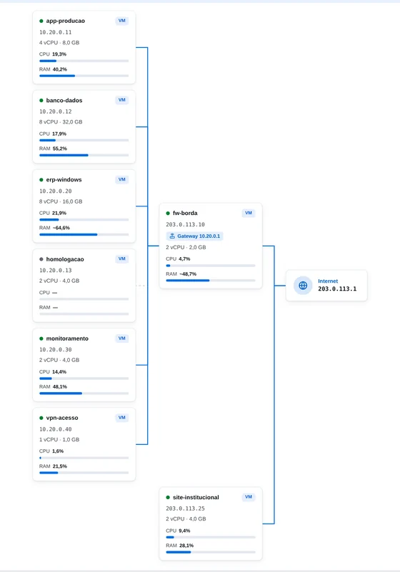Click Internet IP 203.0.113.1
Image resolution: width=400 pixels, height=572 pixels.
[337, 288]
